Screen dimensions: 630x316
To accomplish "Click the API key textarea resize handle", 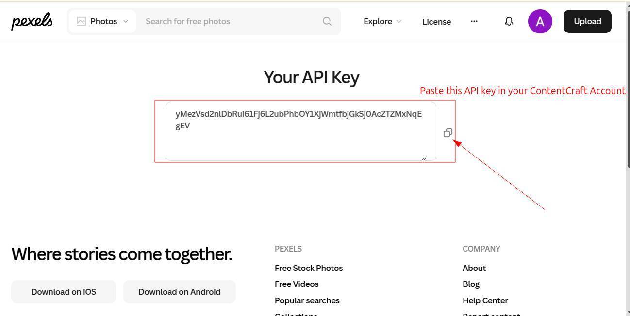I will 424,158.
